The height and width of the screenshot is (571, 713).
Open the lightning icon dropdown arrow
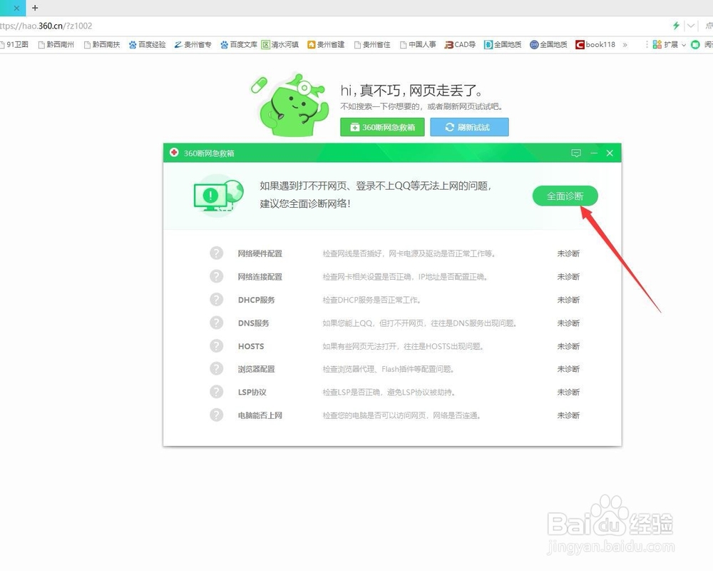(690, 24)
